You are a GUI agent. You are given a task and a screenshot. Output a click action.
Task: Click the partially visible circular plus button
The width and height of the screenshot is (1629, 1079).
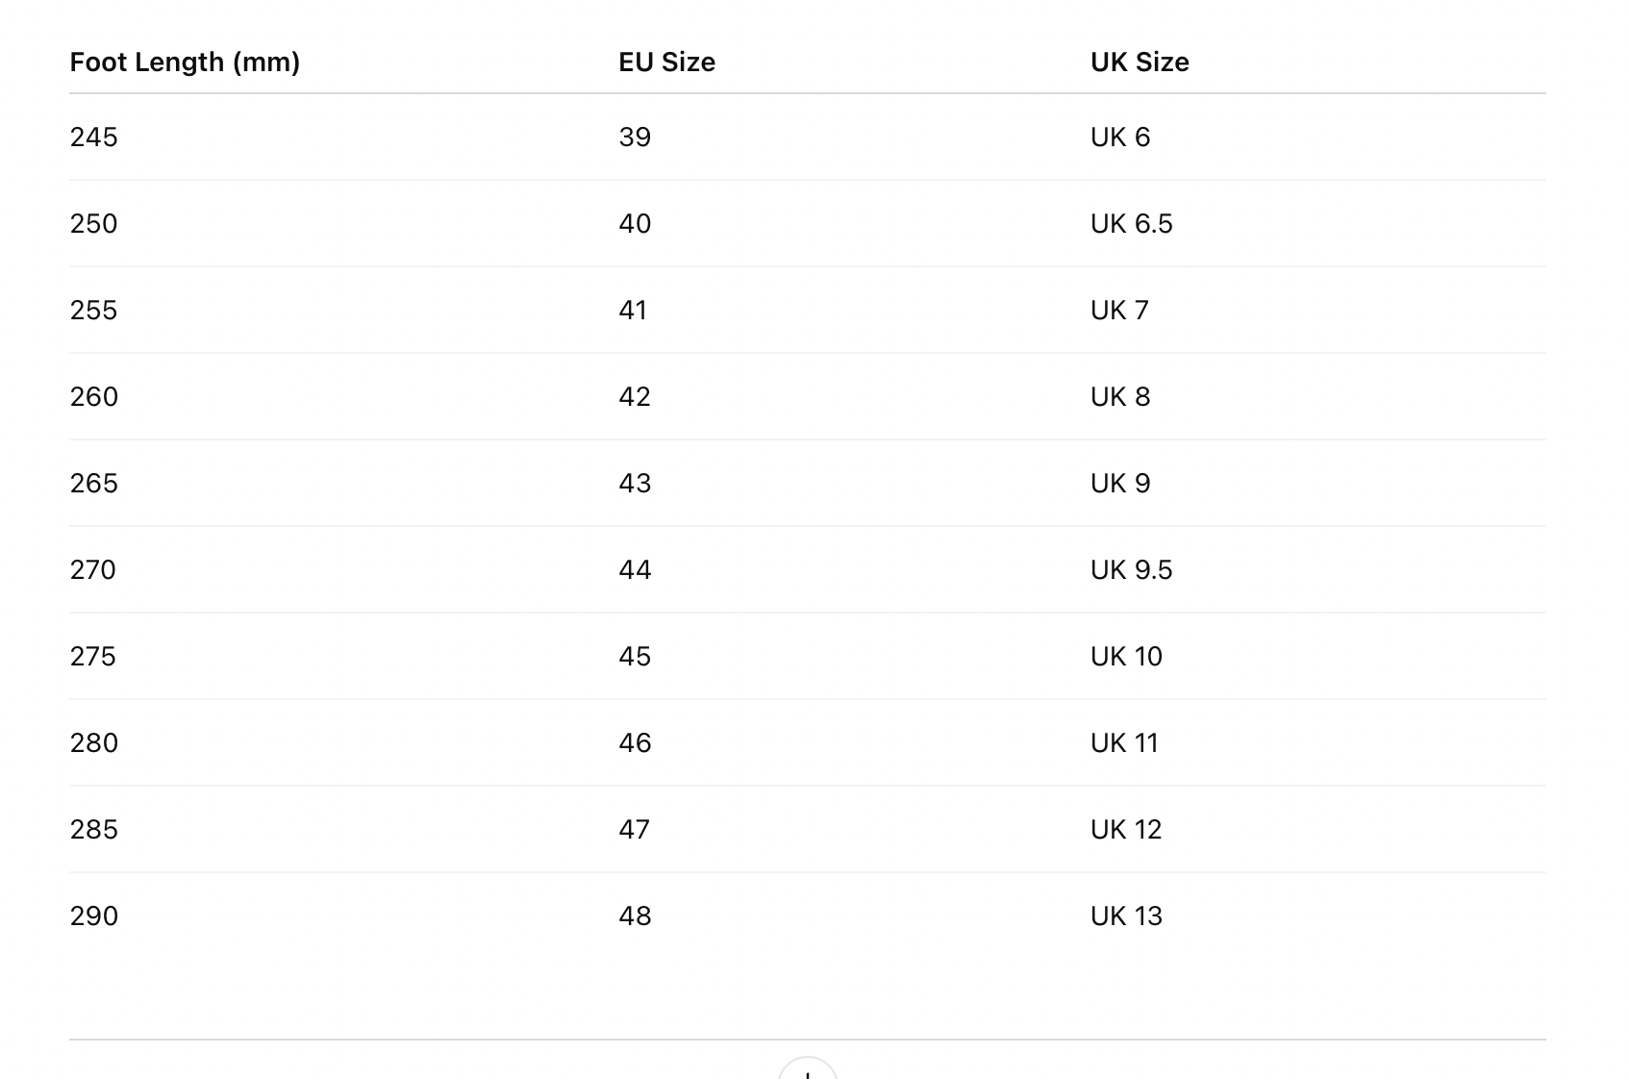[x=808, y=1068]
